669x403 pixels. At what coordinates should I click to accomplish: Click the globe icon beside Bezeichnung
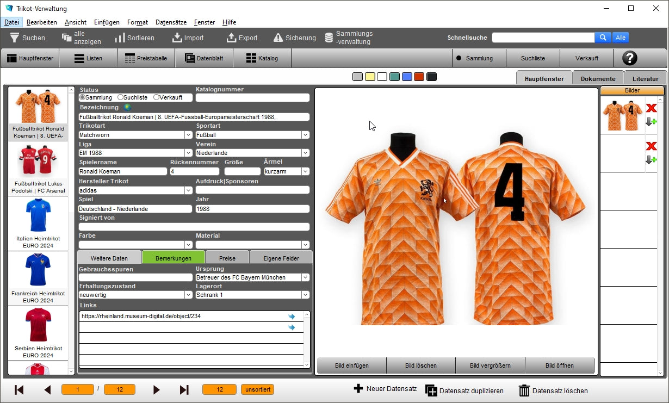127,107
